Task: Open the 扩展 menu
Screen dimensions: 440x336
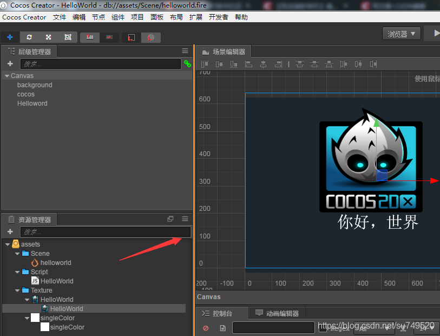Action: (x=196, y=17)
